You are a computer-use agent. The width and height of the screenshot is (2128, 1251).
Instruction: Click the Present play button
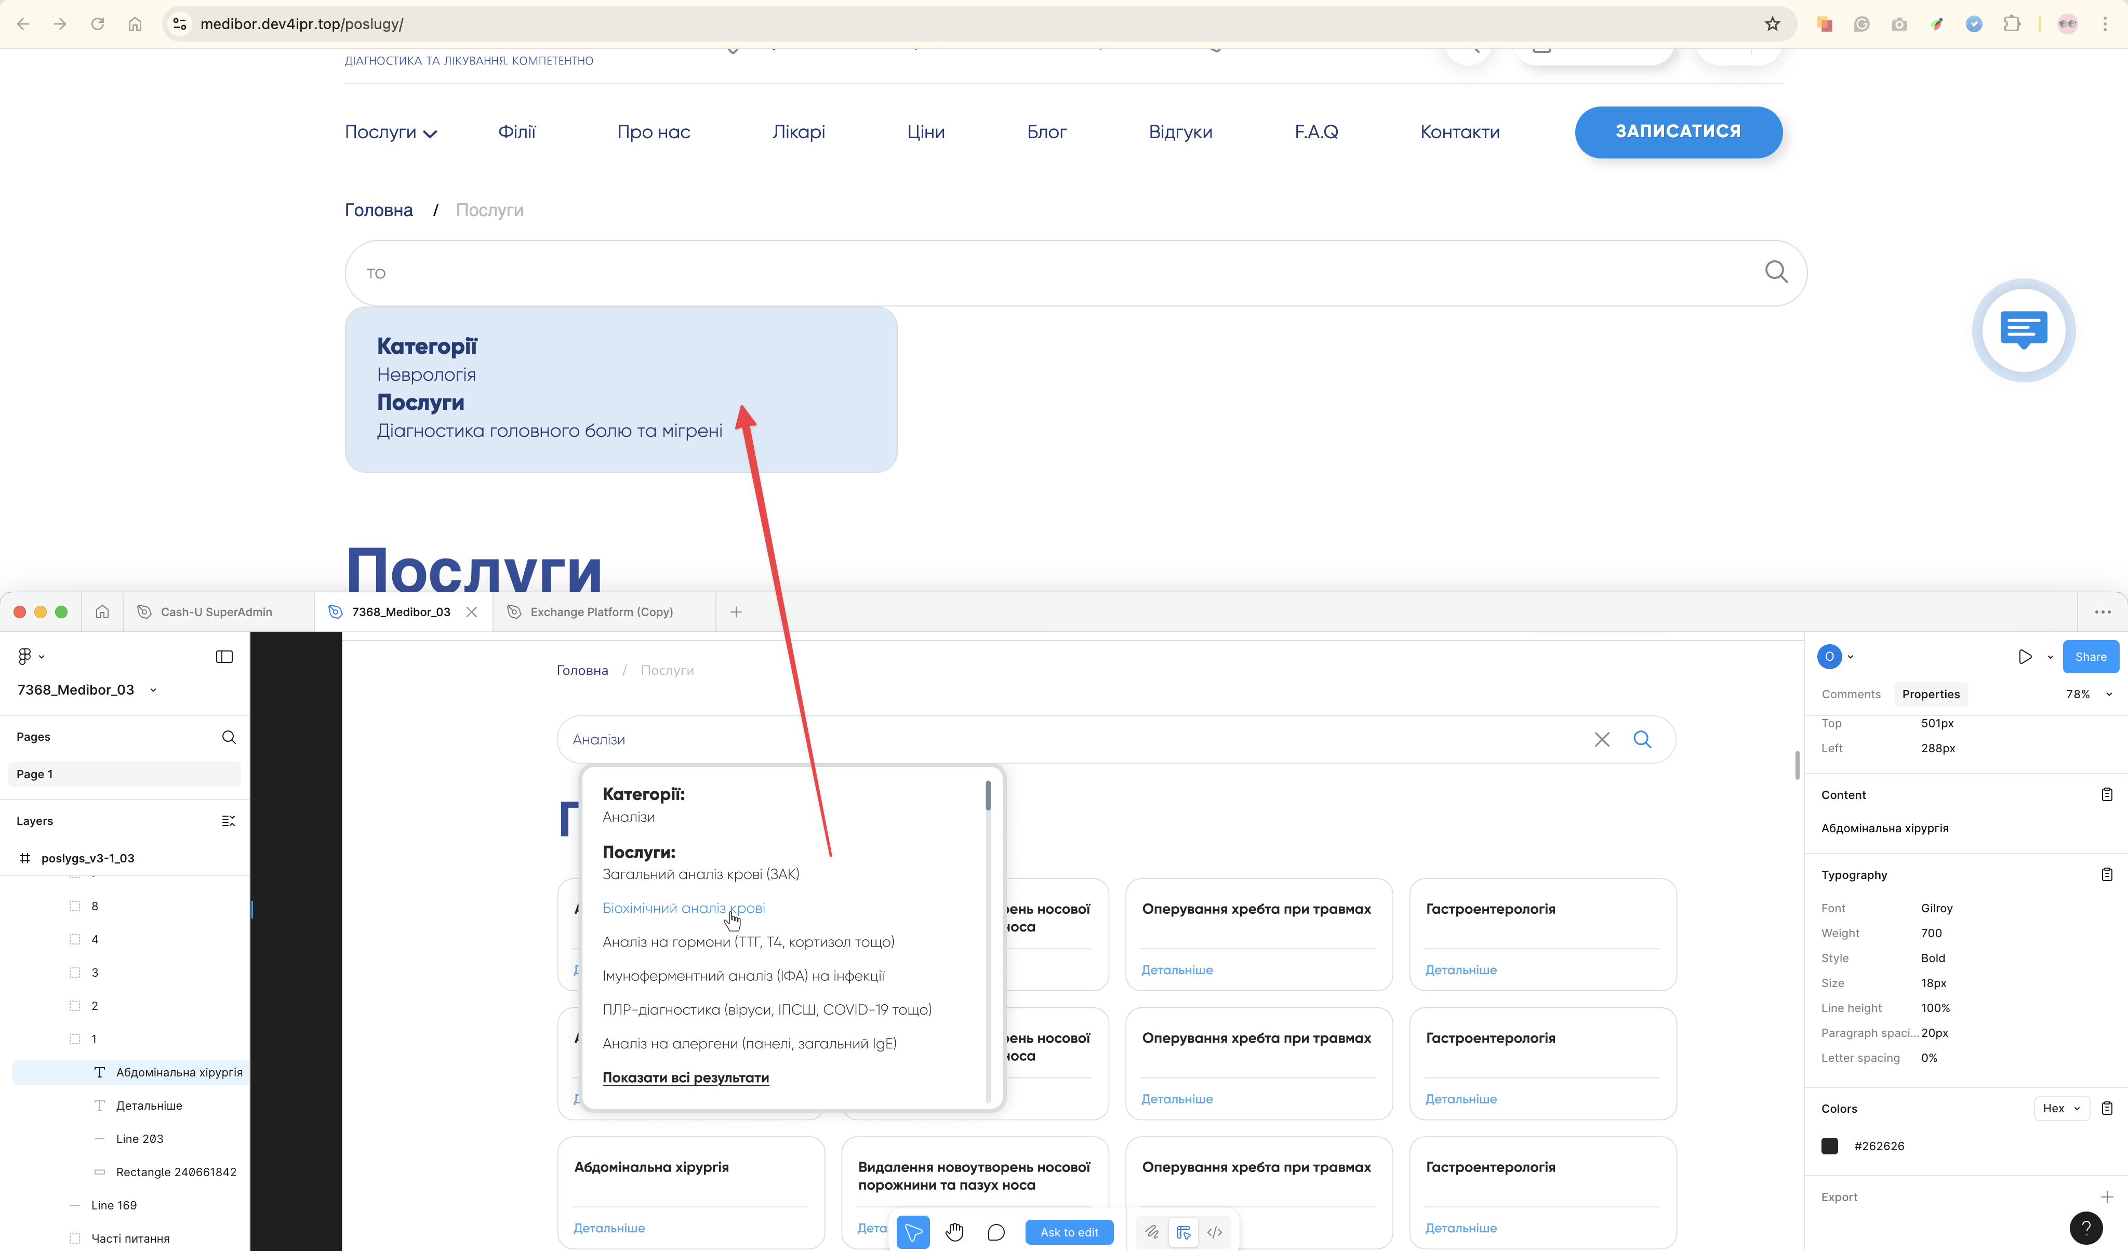point(2024,656)
